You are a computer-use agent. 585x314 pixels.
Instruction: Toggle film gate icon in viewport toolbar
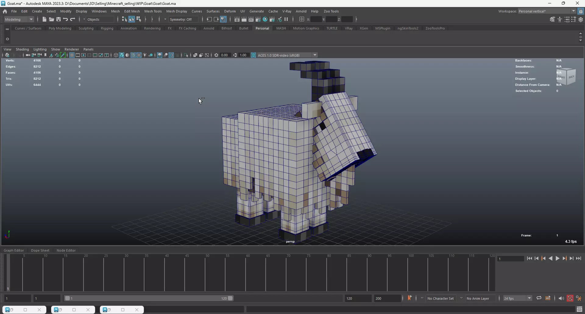78,55
